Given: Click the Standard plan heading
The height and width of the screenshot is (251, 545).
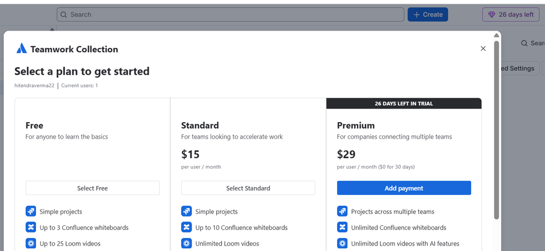Looking at the screenshot, I should [200, 125].
